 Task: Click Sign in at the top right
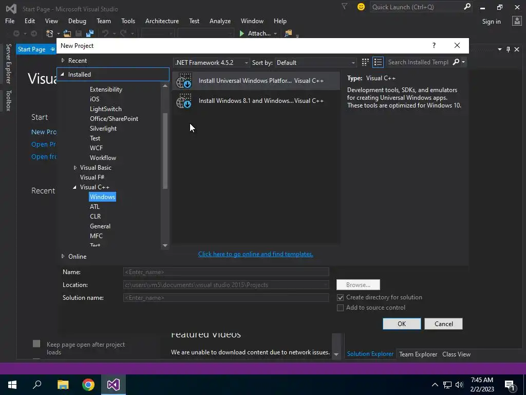pos(491,22)
